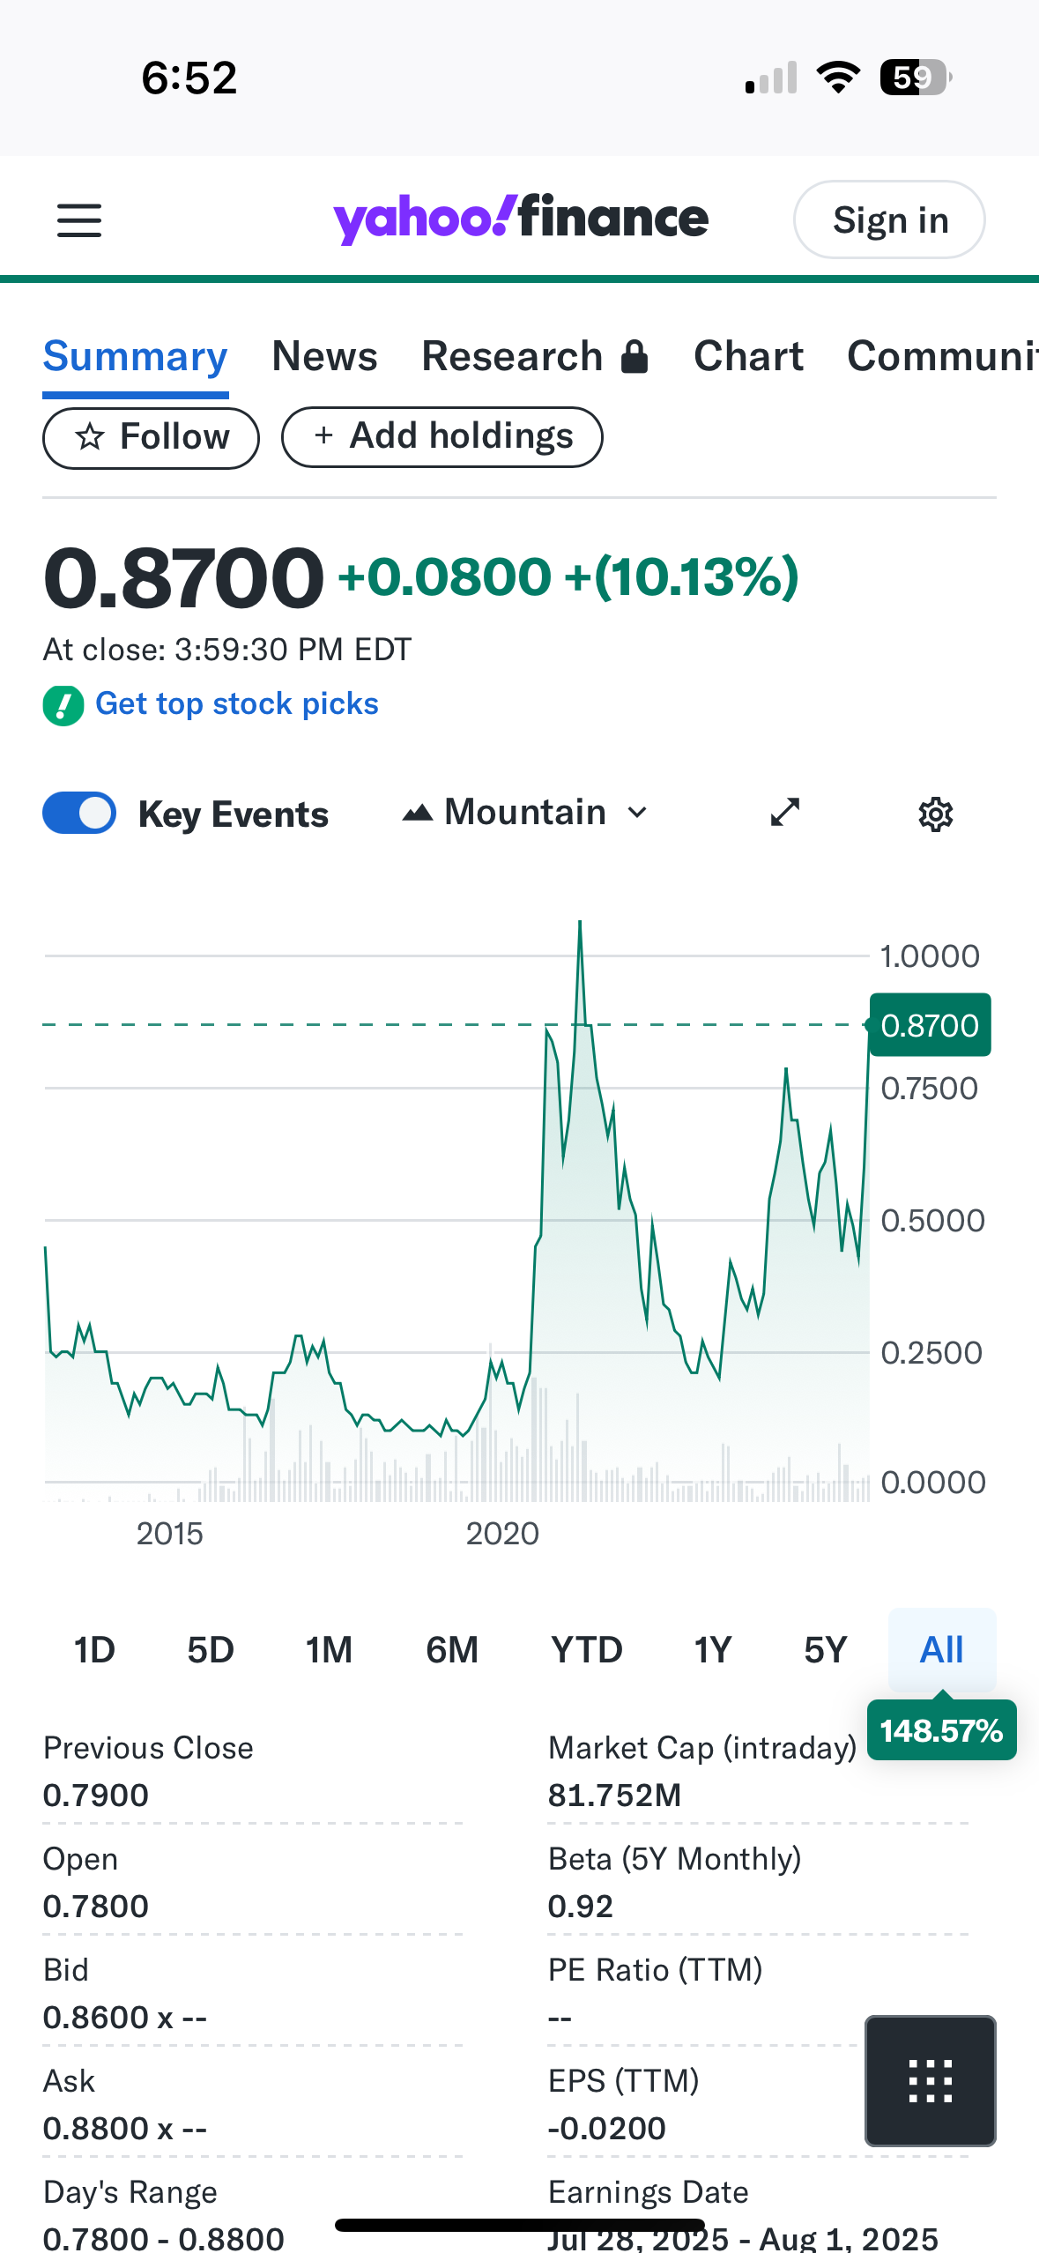Tap the Bid value 0.8600 x --
Screen dimensions: 1039x2253
click(125, 2018)
